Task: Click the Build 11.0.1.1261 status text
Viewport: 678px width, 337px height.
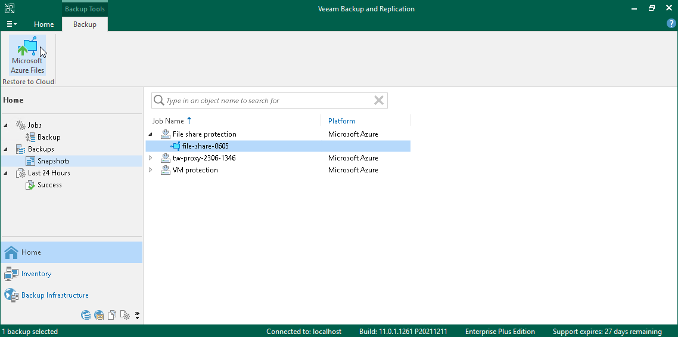Action: 403,332
